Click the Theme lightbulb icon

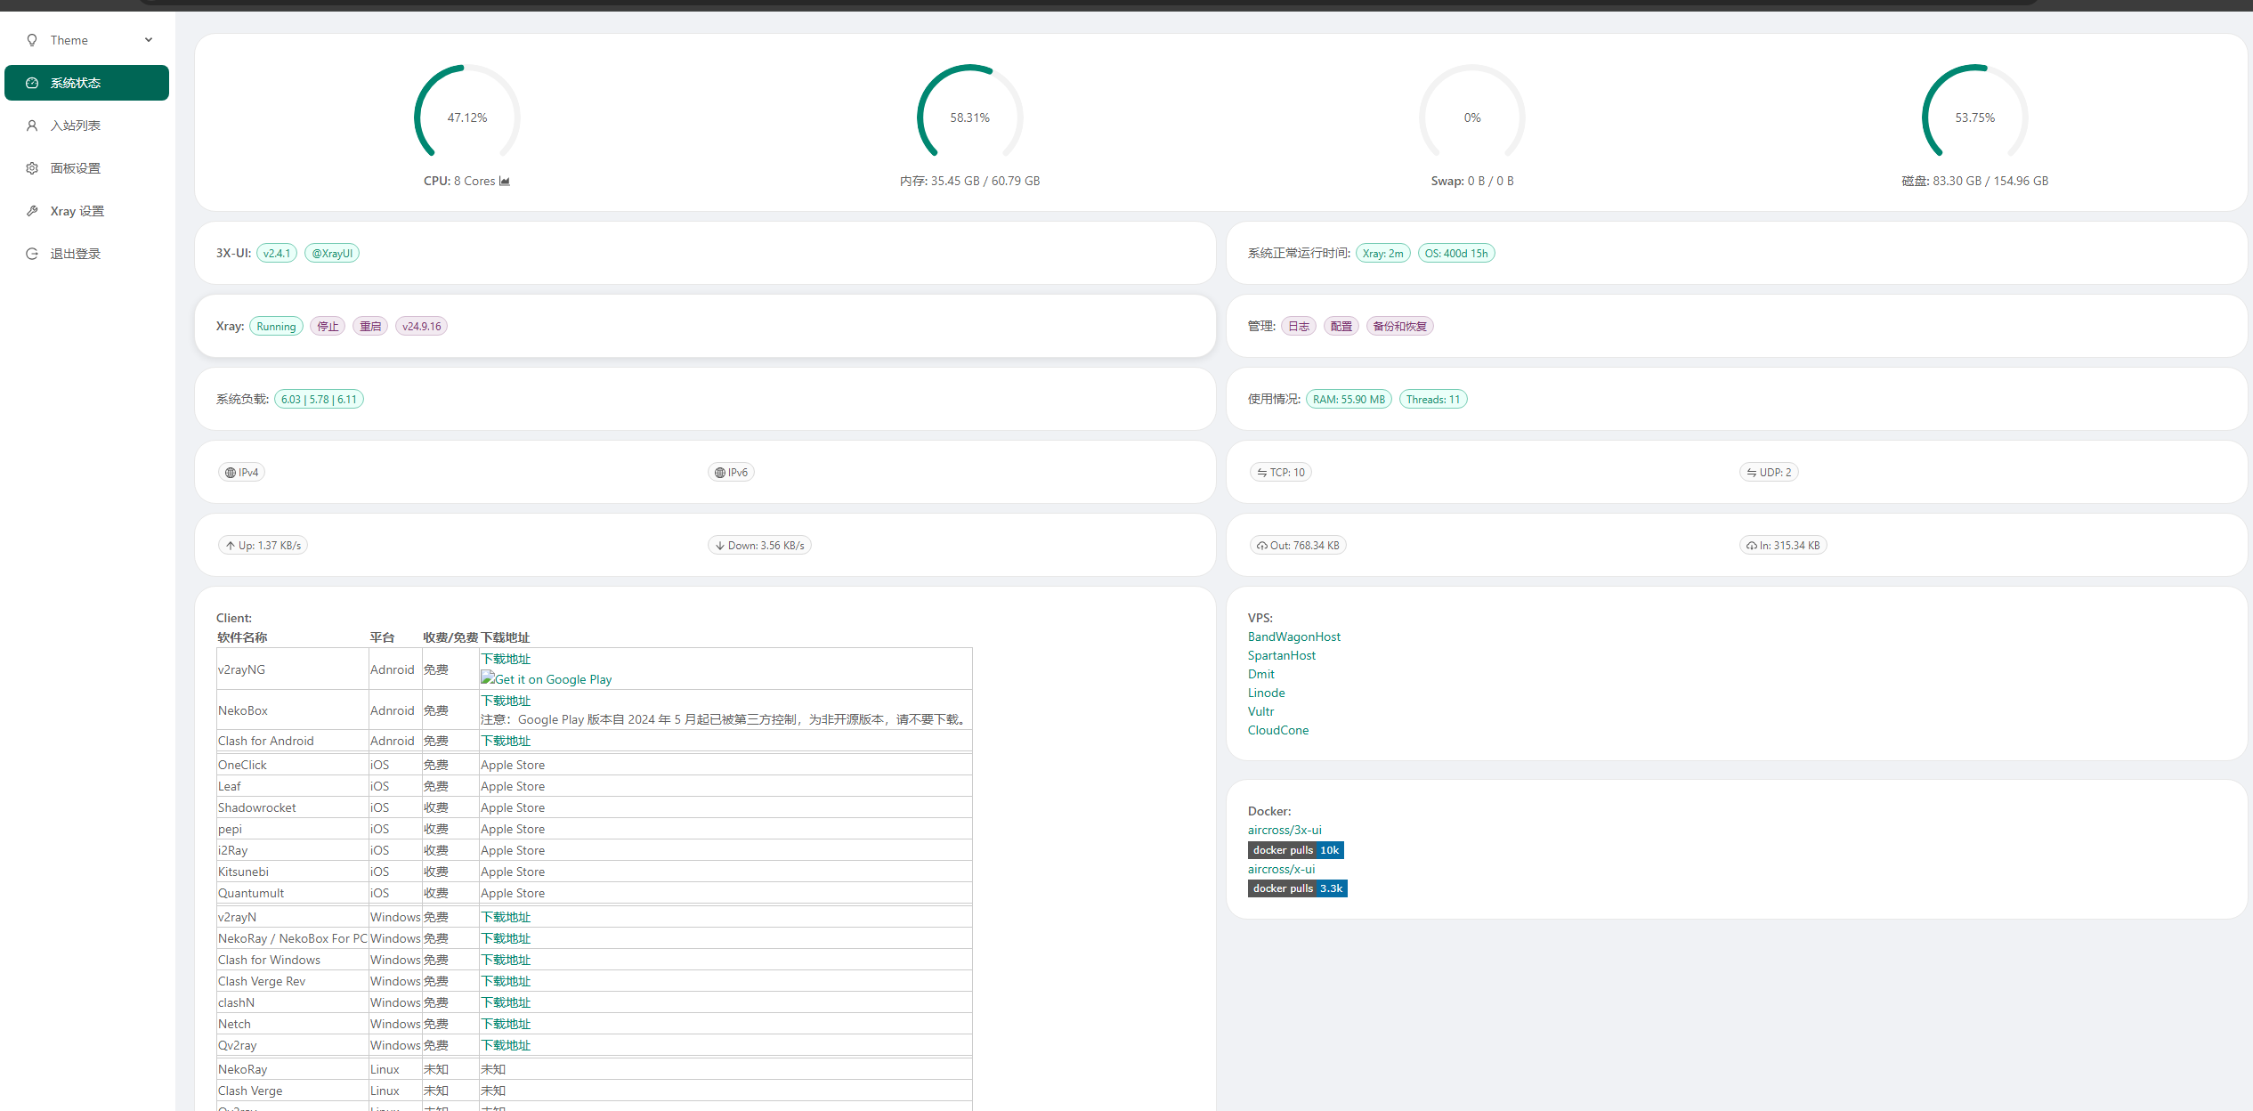pos(32,40)
